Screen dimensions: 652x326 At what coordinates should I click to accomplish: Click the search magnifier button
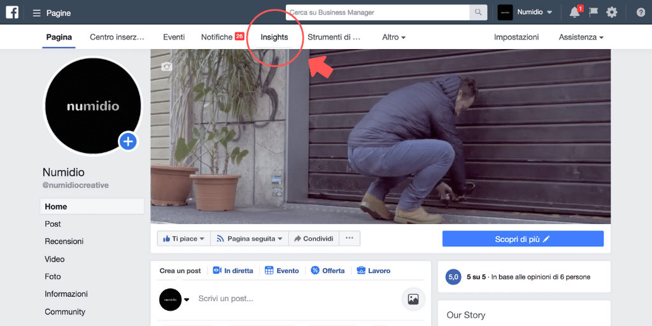coord(478,13)
